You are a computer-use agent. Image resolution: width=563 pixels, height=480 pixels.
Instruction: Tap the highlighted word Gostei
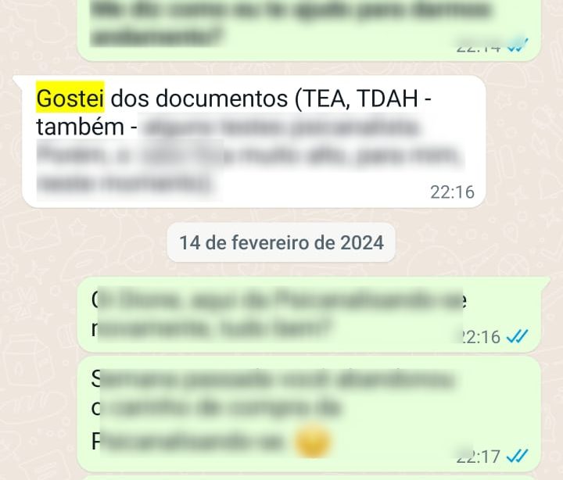[70, 98]
